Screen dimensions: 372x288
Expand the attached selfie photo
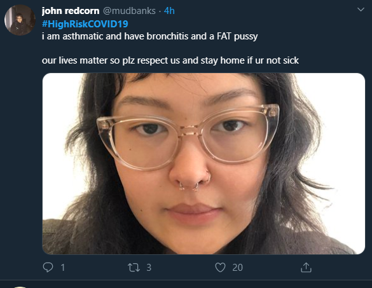pos(203,163)
